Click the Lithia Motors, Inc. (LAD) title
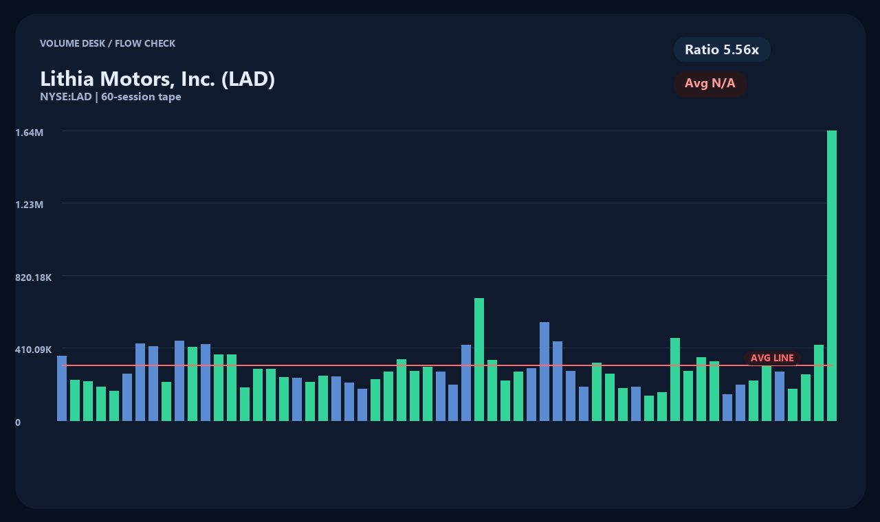 click(x=157, y=79)
